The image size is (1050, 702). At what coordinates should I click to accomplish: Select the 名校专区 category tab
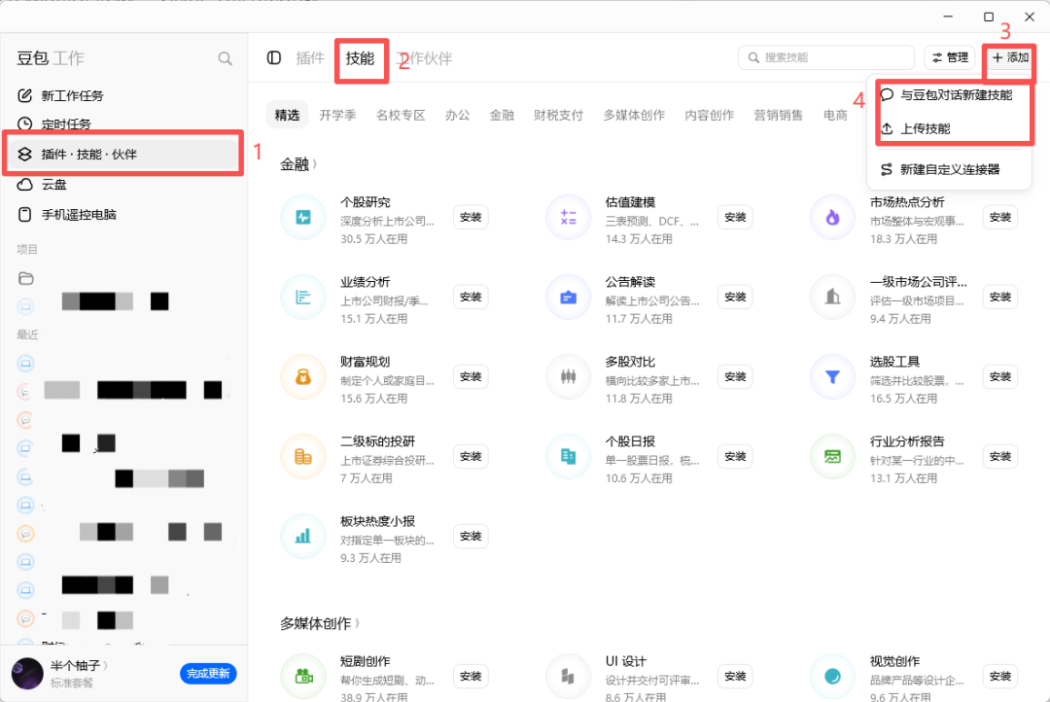(x=401, y=115)
